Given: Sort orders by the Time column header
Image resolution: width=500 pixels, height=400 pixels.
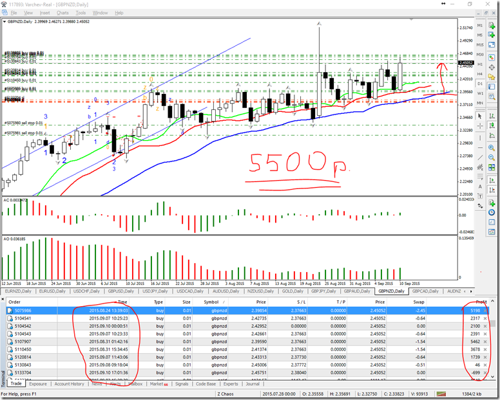Looking at the screenshot, I should click(x=122, y=302).
